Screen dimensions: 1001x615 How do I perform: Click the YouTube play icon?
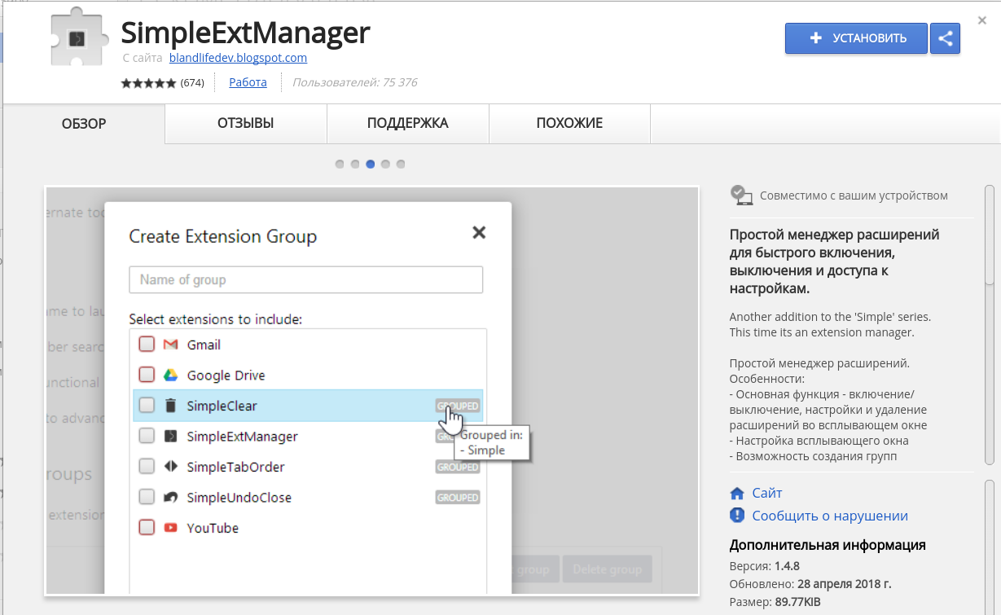coord(170,528)
